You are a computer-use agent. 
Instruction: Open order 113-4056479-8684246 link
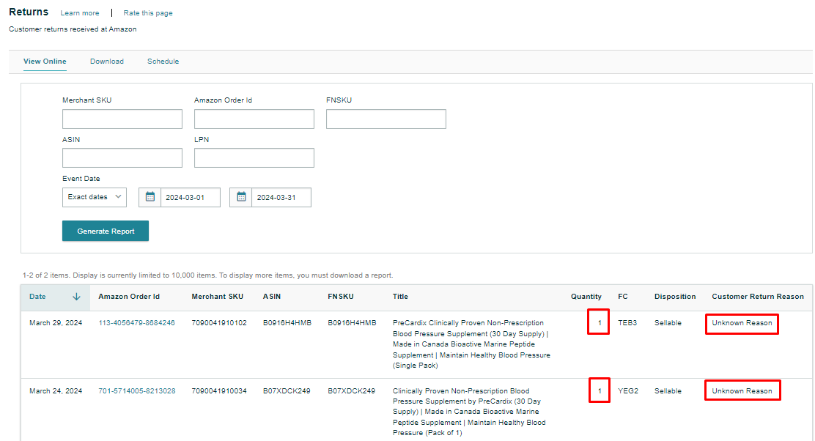(x=137, y=323)
